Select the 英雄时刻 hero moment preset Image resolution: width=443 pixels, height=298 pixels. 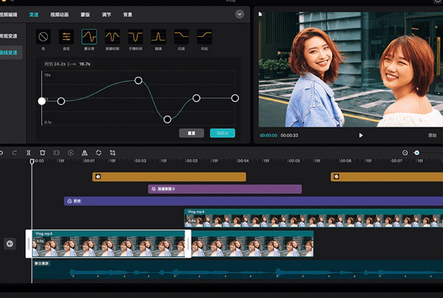tap(113, 37)
